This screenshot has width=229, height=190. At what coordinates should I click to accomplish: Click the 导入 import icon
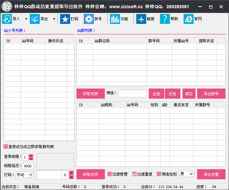7,19
